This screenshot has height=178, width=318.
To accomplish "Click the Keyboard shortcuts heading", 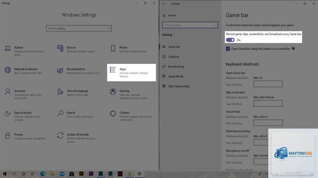I will tap(242, 64).
